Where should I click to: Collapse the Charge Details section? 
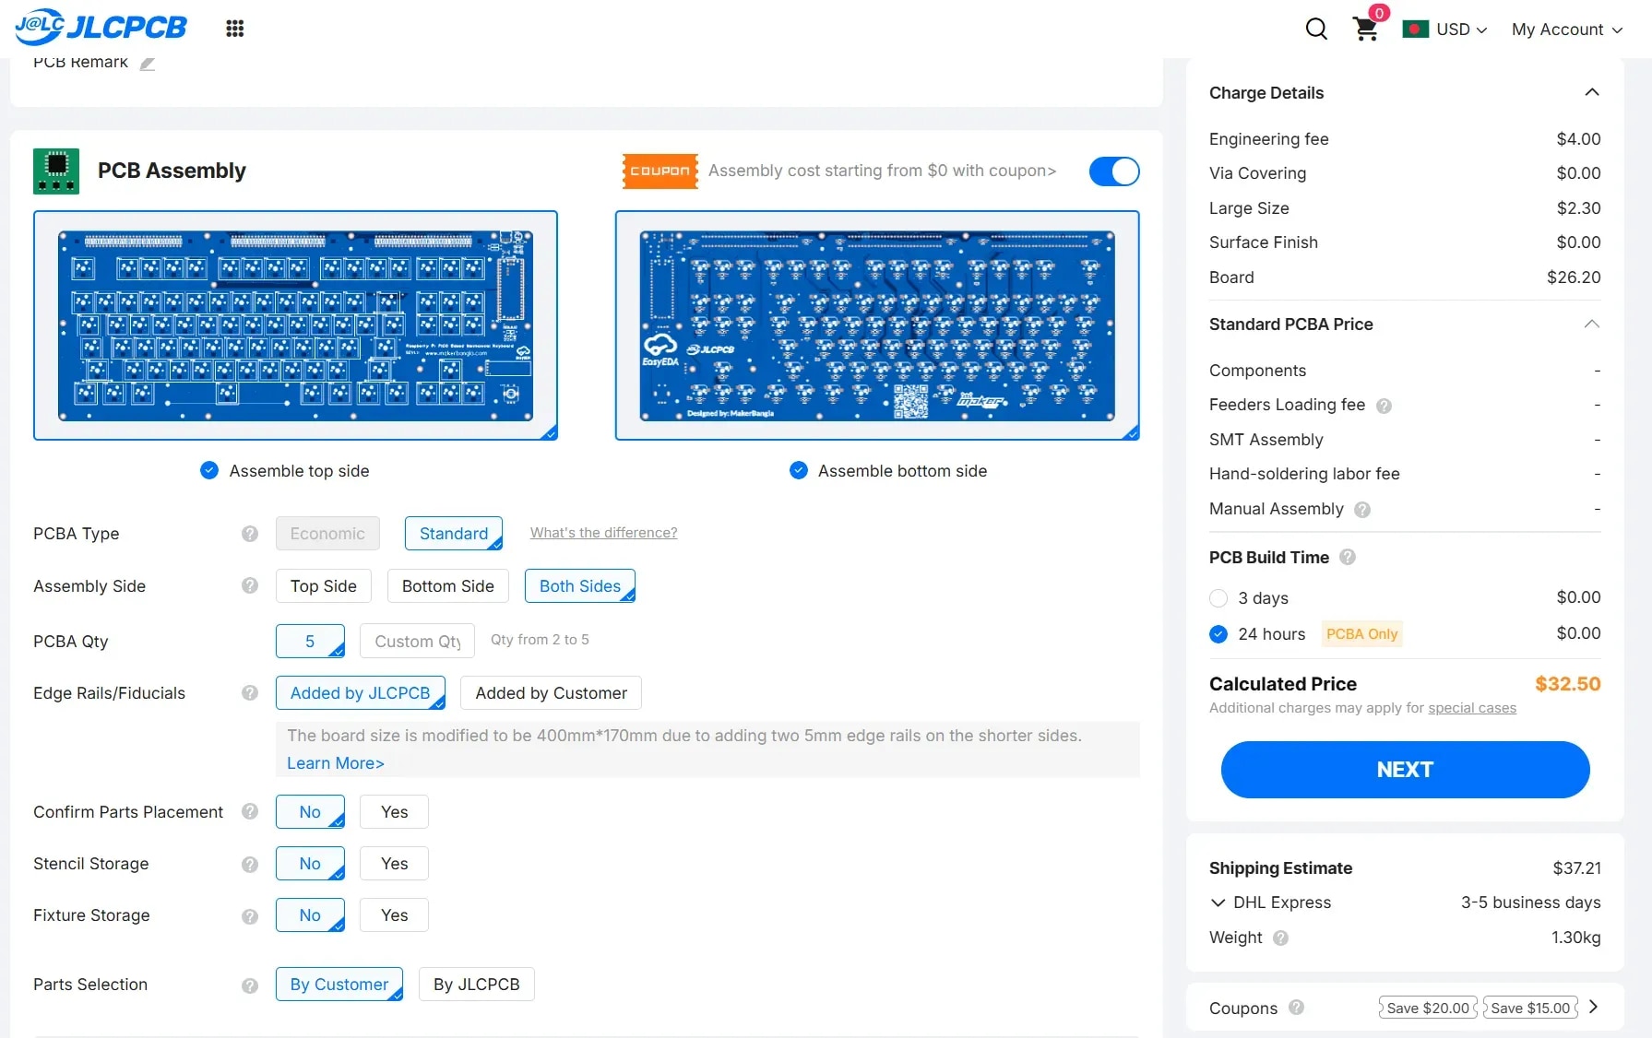coord(1591,92)
